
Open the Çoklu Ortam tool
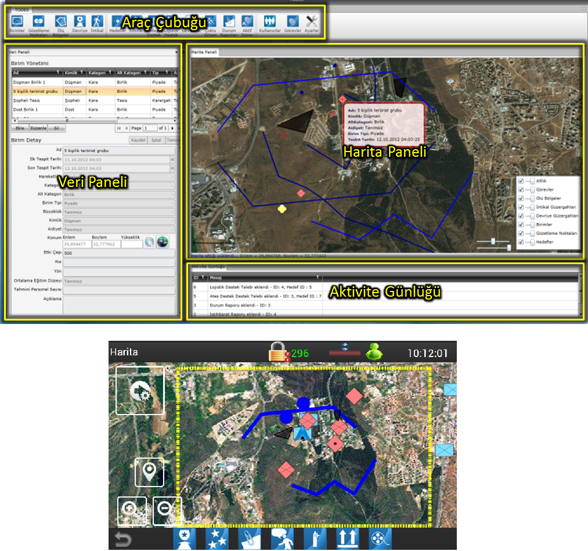click(x=210, y=25)
